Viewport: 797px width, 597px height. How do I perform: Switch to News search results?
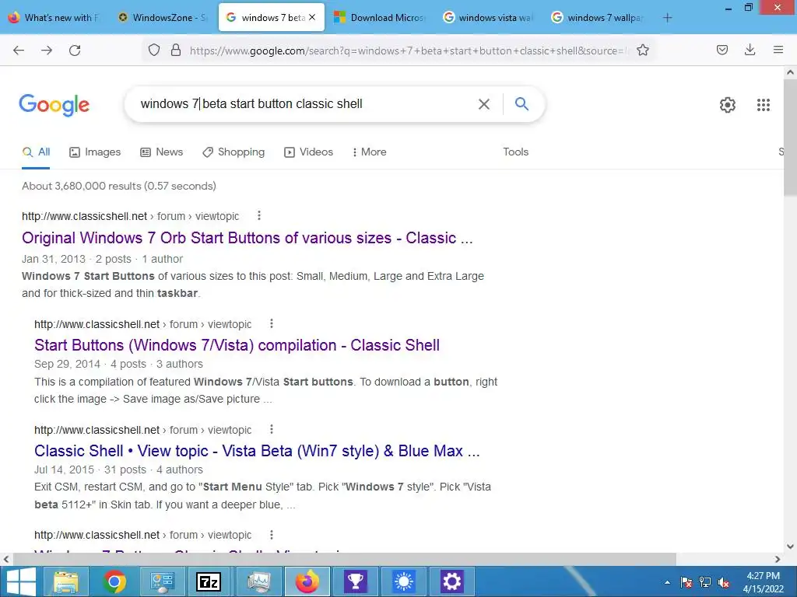(162, 152)
